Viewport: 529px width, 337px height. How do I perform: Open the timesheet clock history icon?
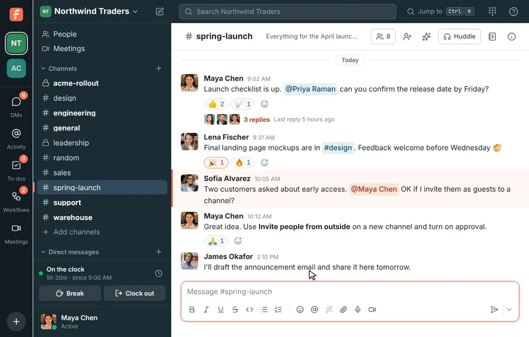[x=159, y=274]
